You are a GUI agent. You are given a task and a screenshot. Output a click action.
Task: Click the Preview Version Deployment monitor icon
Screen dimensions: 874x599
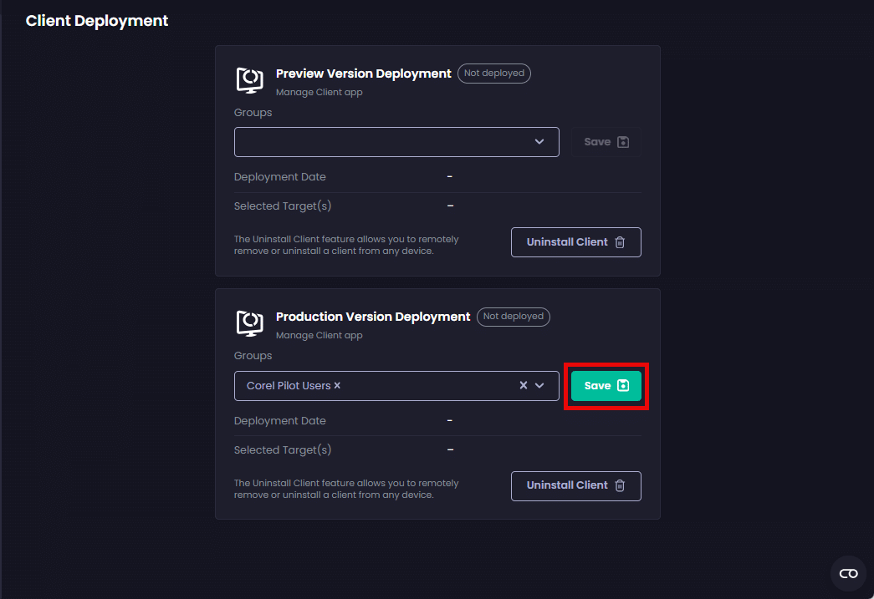(250, 80)
